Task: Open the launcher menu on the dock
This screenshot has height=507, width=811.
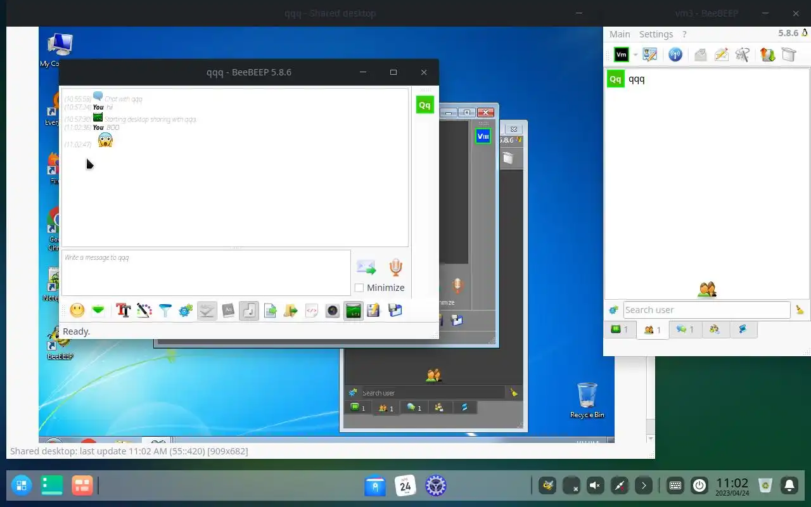Action: tap(21, 485)
